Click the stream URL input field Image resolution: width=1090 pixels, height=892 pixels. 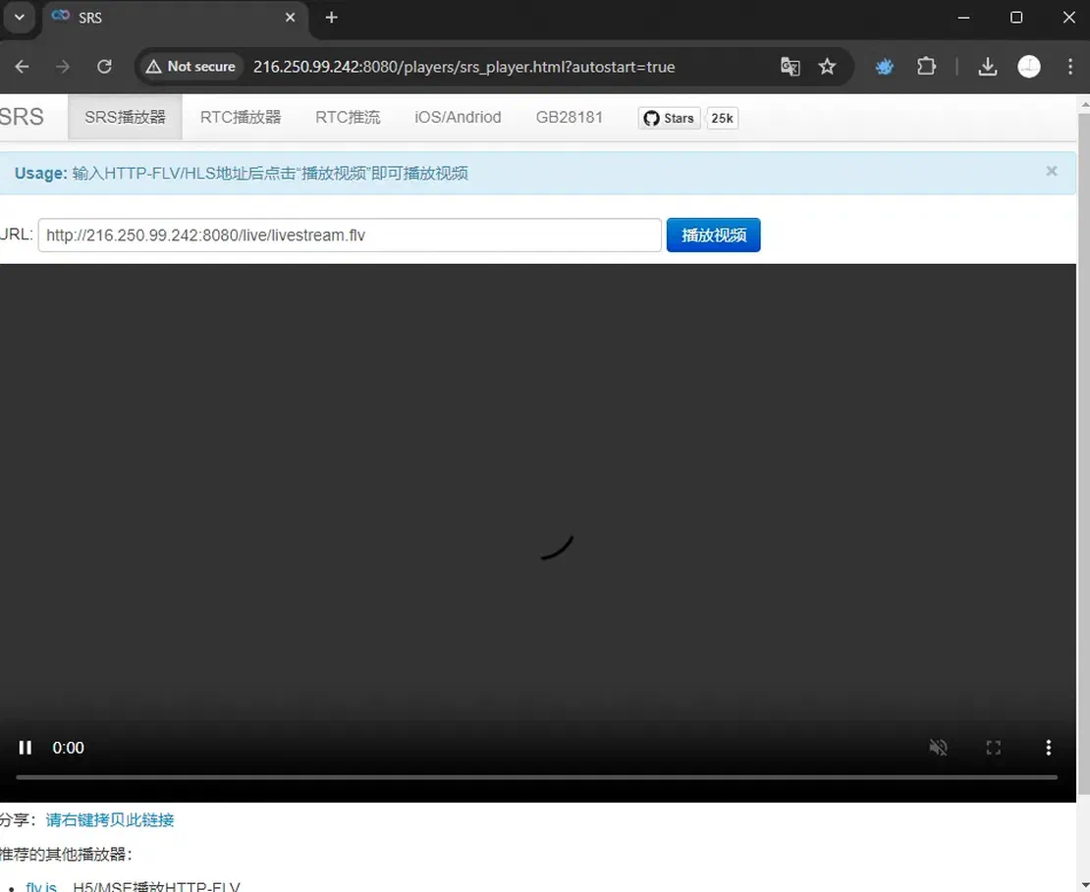[x=349, y=235]
